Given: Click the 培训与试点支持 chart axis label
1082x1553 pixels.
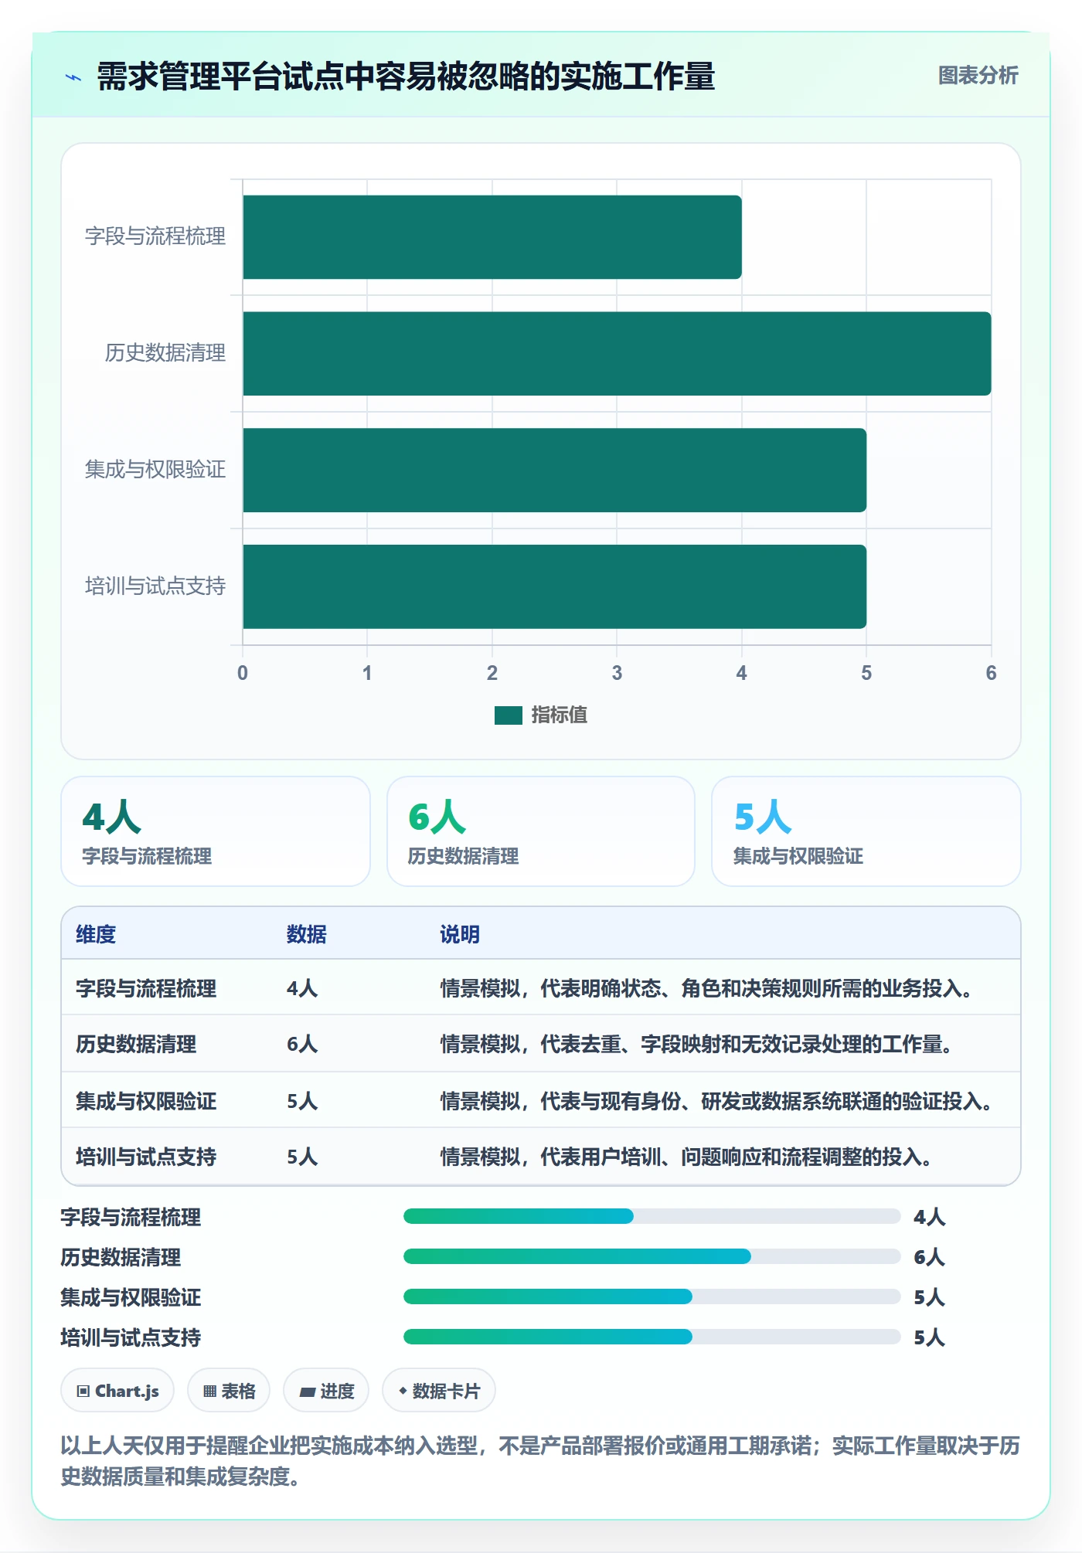Looking at the screenshot, I should [x=155, y=586].
